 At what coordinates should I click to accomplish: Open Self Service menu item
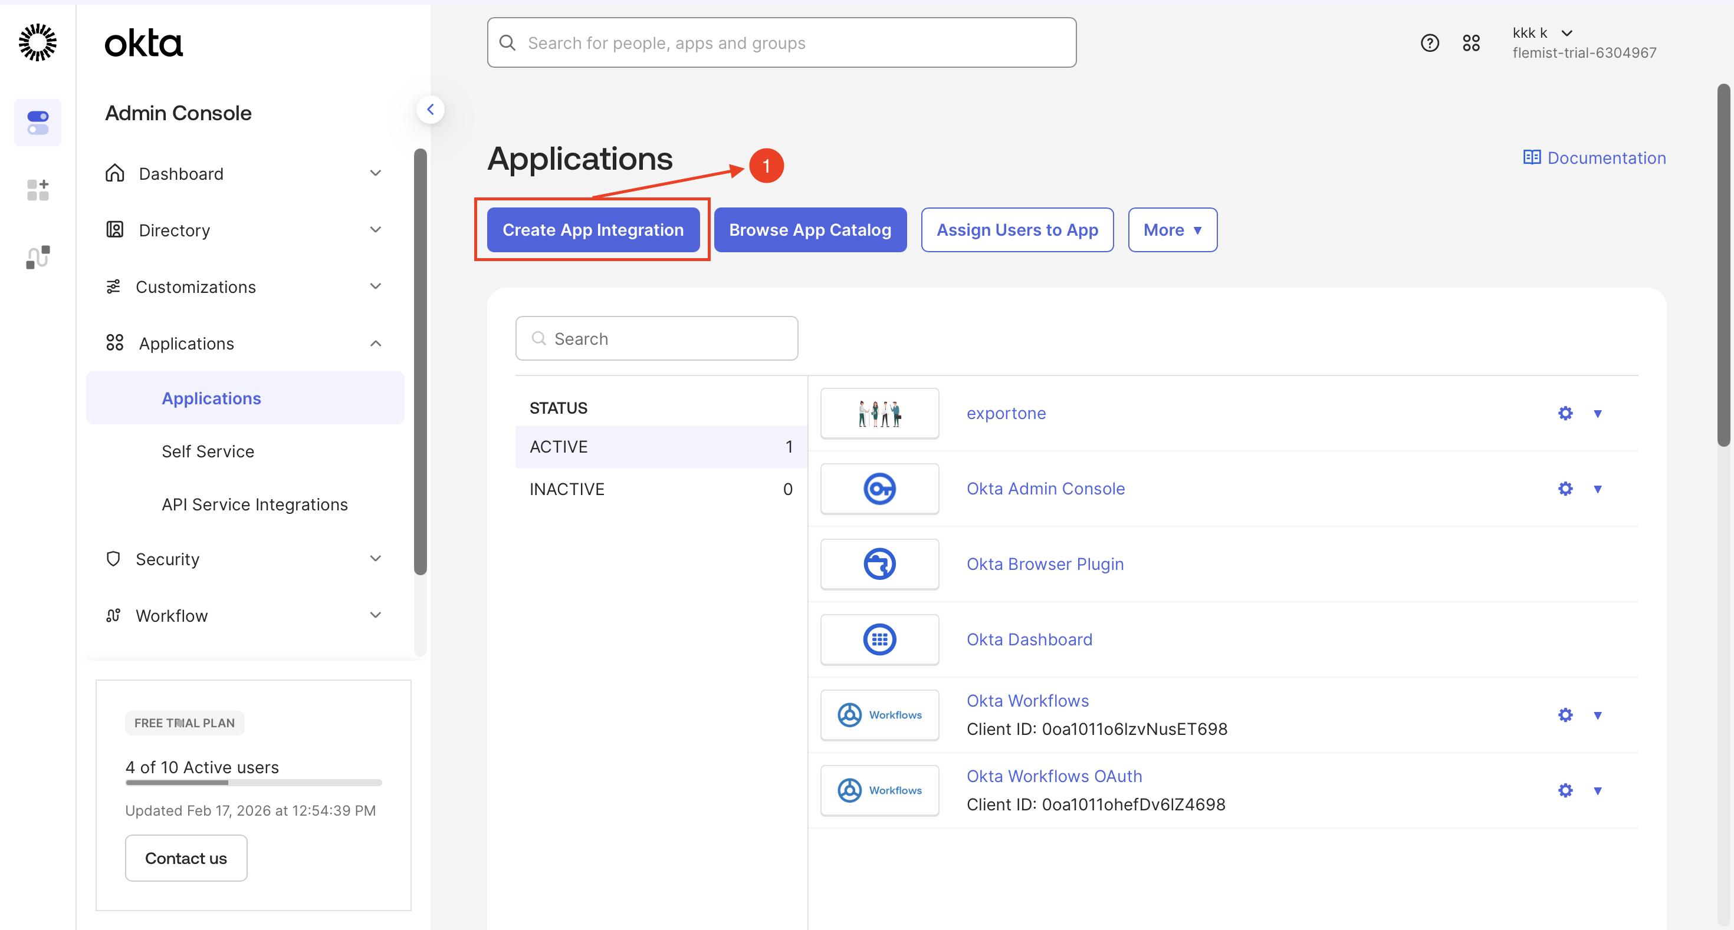coord(208,451)
